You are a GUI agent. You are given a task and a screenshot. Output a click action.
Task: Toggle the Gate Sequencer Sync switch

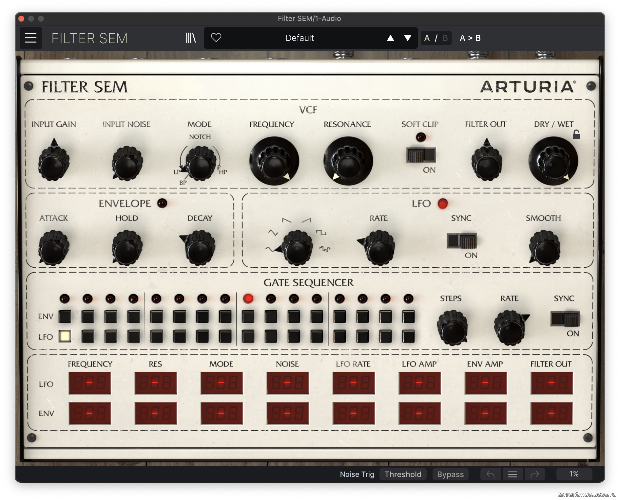tap(565, 319)
